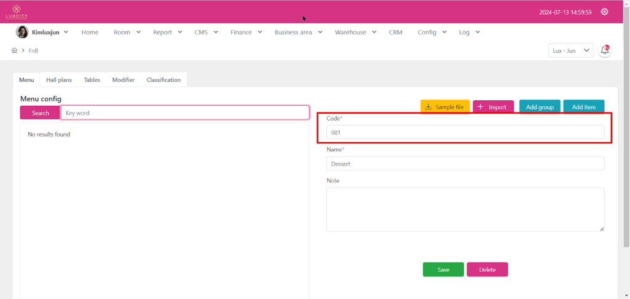
Task: Click the Luxcity logo
Action: point(17,12)
